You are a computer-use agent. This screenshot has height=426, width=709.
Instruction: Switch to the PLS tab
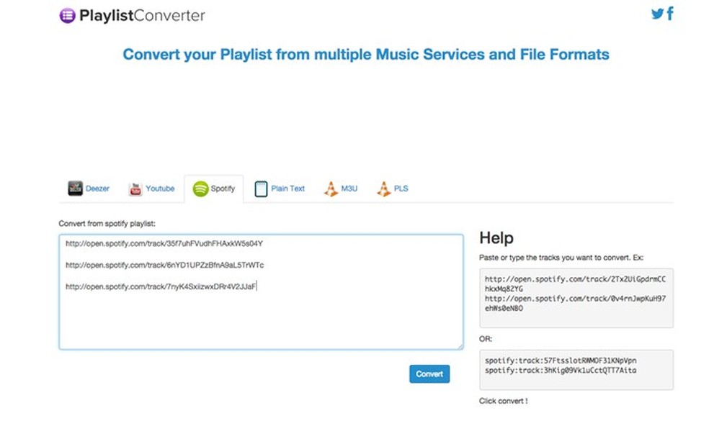coord(393,189)
